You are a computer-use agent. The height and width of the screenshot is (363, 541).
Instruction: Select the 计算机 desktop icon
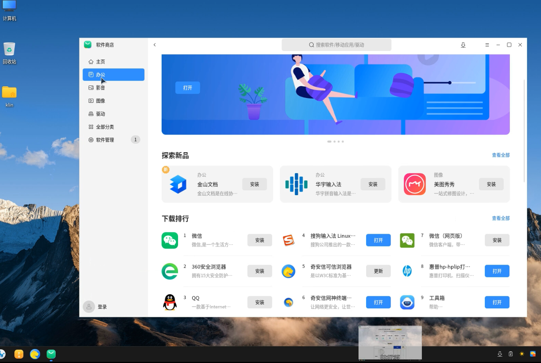(x=9, y=11)
